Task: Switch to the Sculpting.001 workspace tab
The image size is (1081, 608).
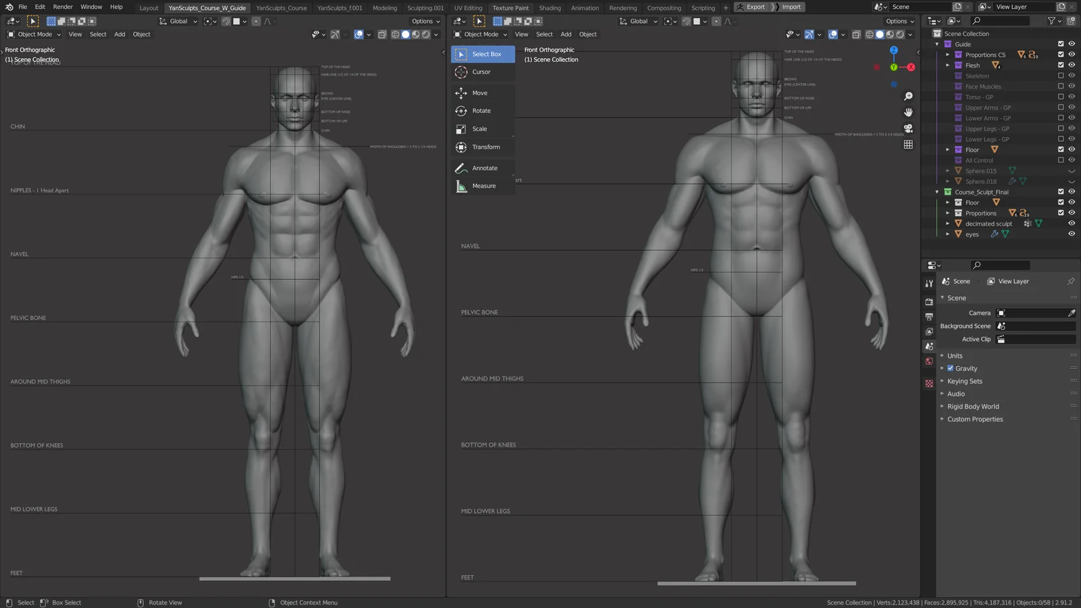Action: tap(425, 8)
